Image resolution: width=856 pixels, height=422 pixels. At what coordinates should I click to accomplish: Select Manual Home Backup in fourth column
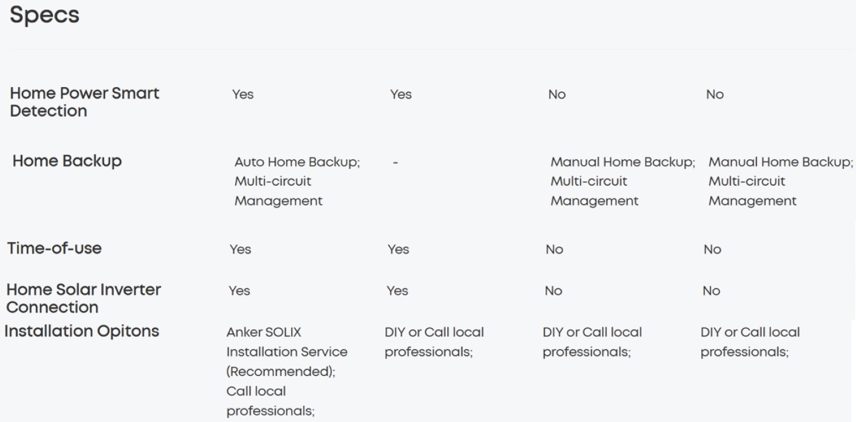(x=780, y=162)
